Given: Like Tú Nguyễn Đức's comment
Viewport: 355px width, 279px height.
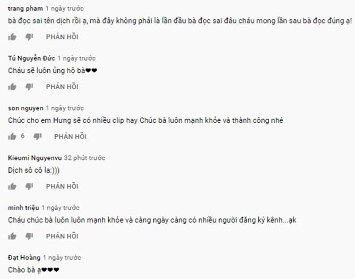Looking at the screenshot, I should tap(12, 87).
